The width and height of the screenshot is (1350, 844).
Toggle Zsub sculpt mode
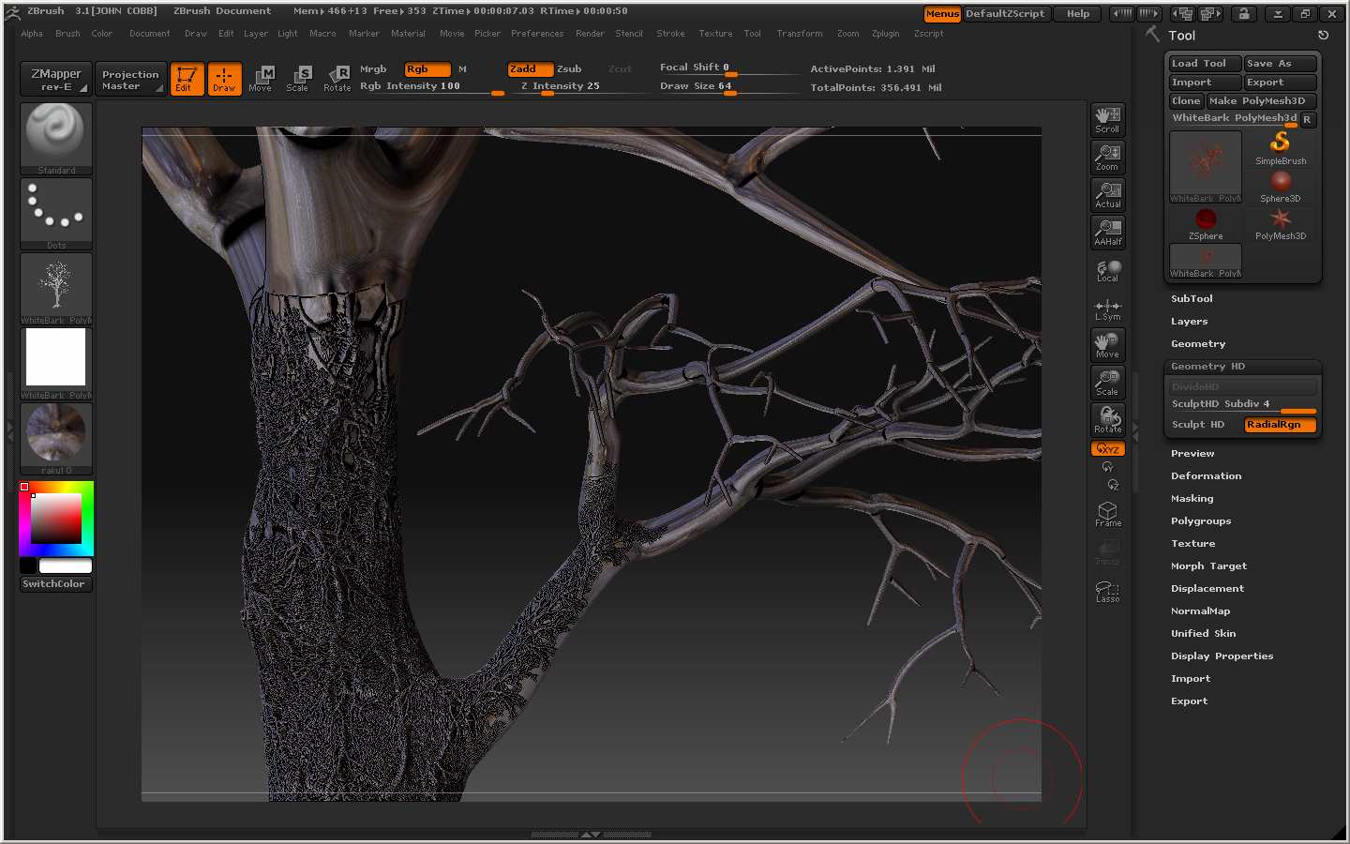coord(569,69)
